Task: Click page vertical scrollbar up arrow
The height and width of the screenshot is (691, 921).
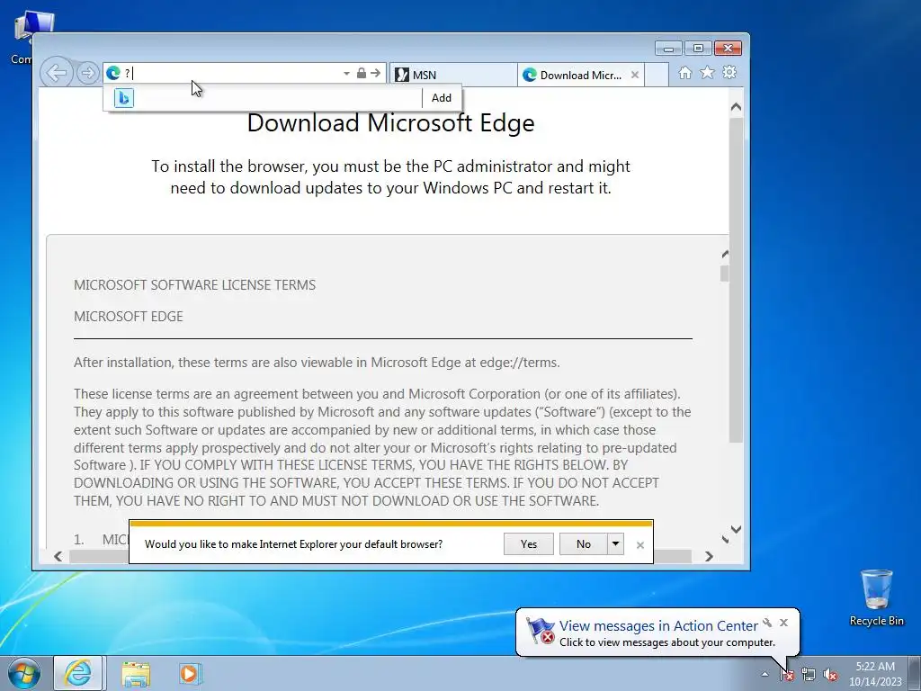Action: [x=736, y=107]
